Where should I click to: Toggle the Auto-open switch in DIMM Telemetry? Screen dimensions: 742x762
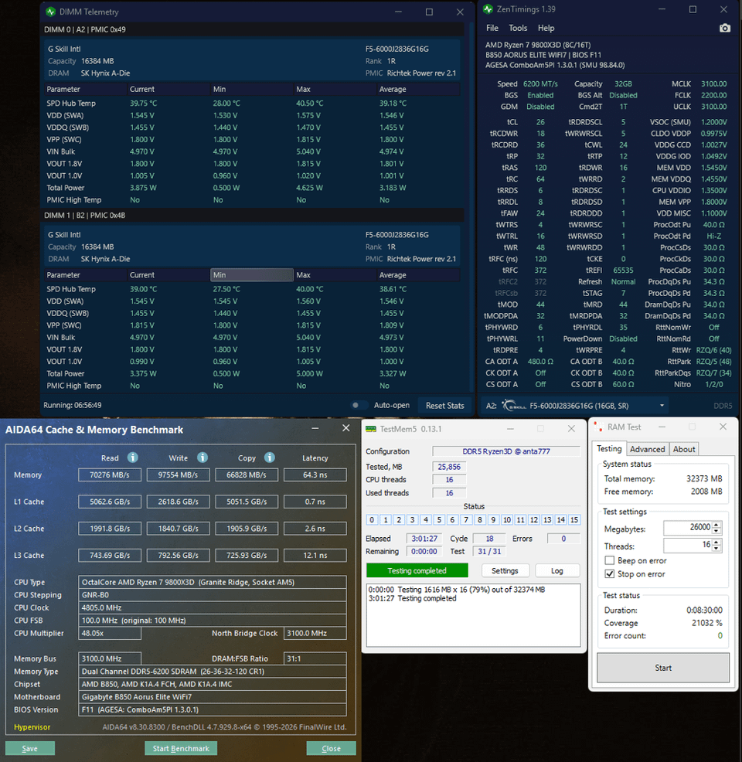(358, 405)
